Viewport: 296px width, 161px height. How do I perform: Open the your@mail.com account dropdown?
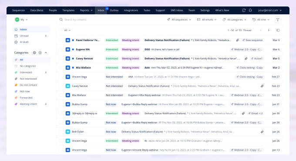pyautogui.click(x=270, y=10)
